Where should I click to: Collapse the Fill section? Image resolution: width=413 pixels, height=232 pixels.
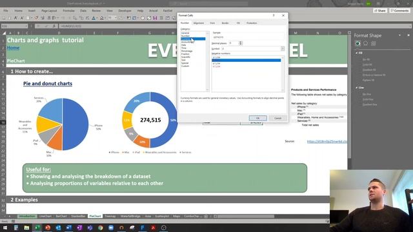(x=357, y=53)
